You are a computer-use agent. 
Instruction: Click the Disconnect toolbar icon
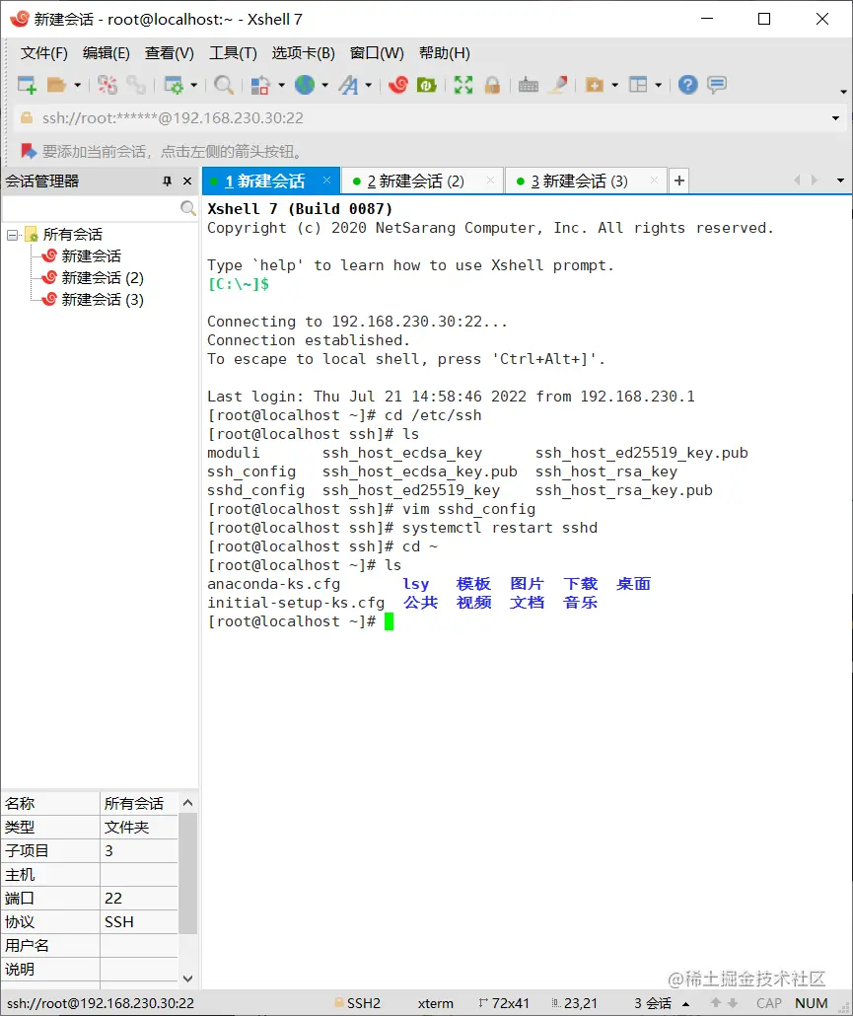[107, 85]
